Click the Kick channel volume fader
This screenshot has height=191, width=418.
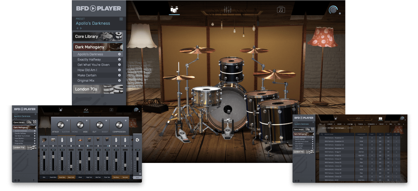[x=44, y=157]
